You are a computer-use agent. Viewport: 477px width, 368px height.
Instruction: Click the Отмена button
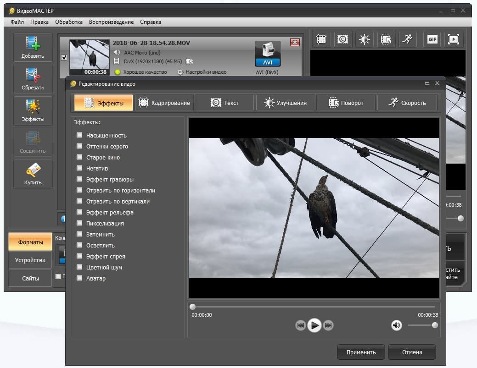tap(412, 352)
